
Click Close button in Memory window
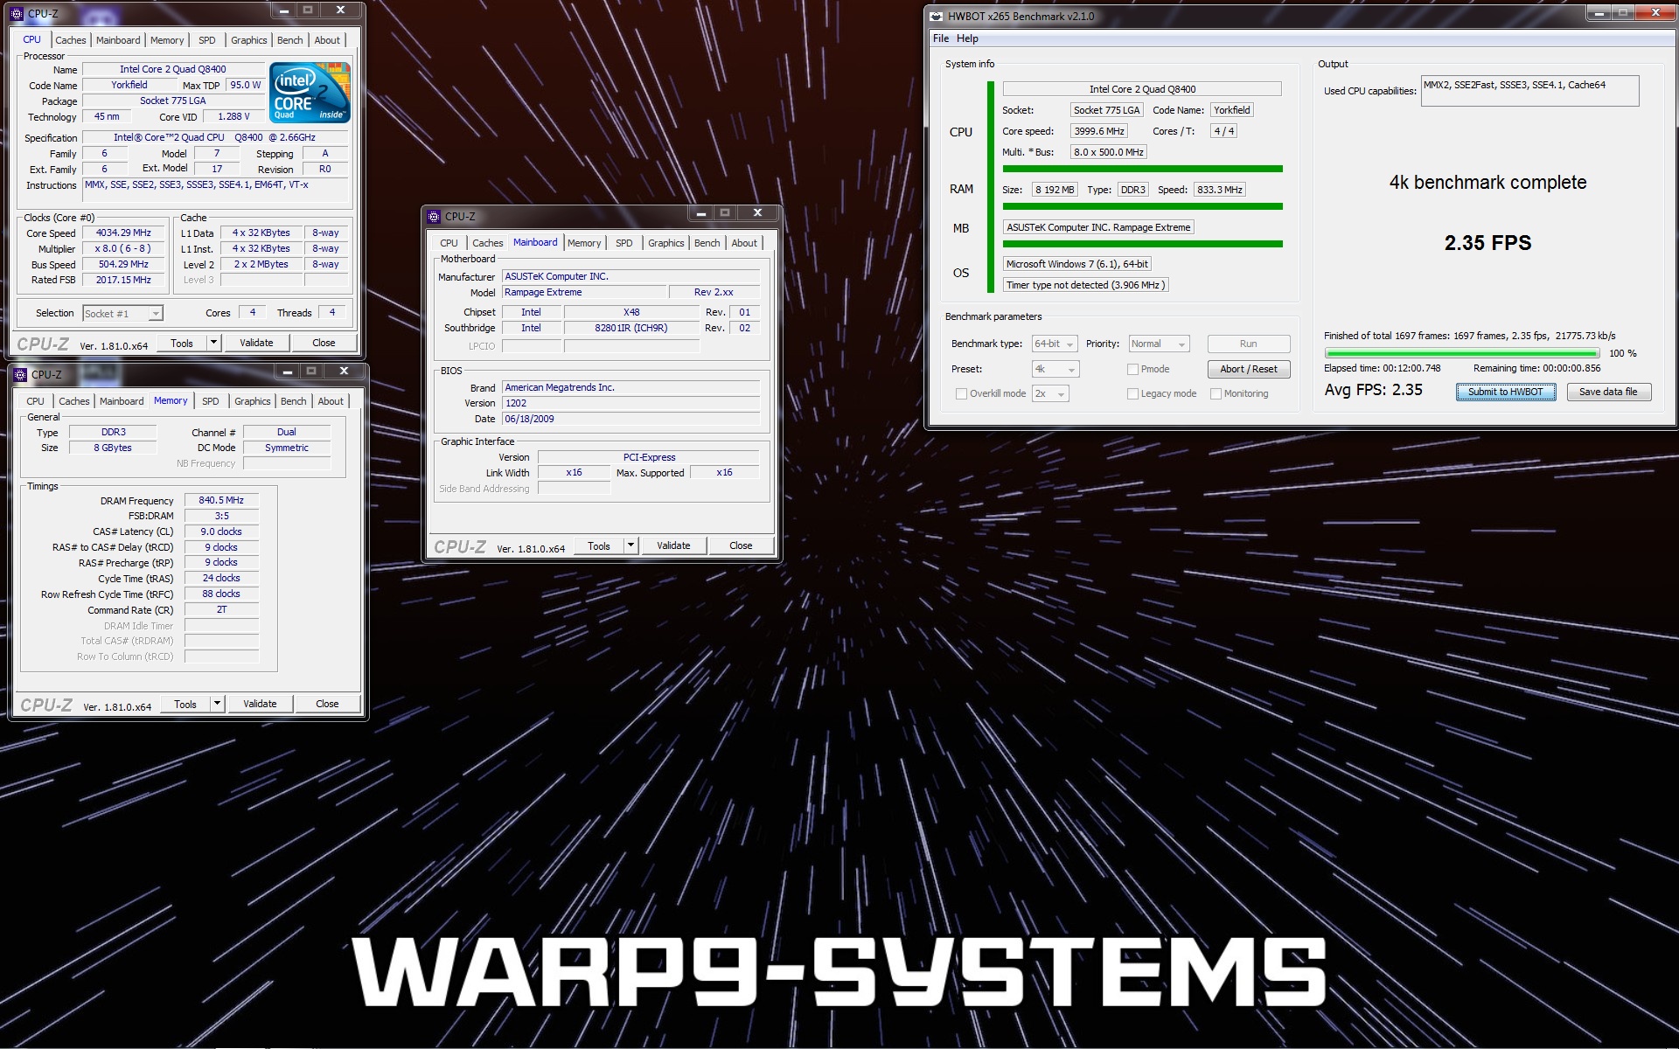327,704
